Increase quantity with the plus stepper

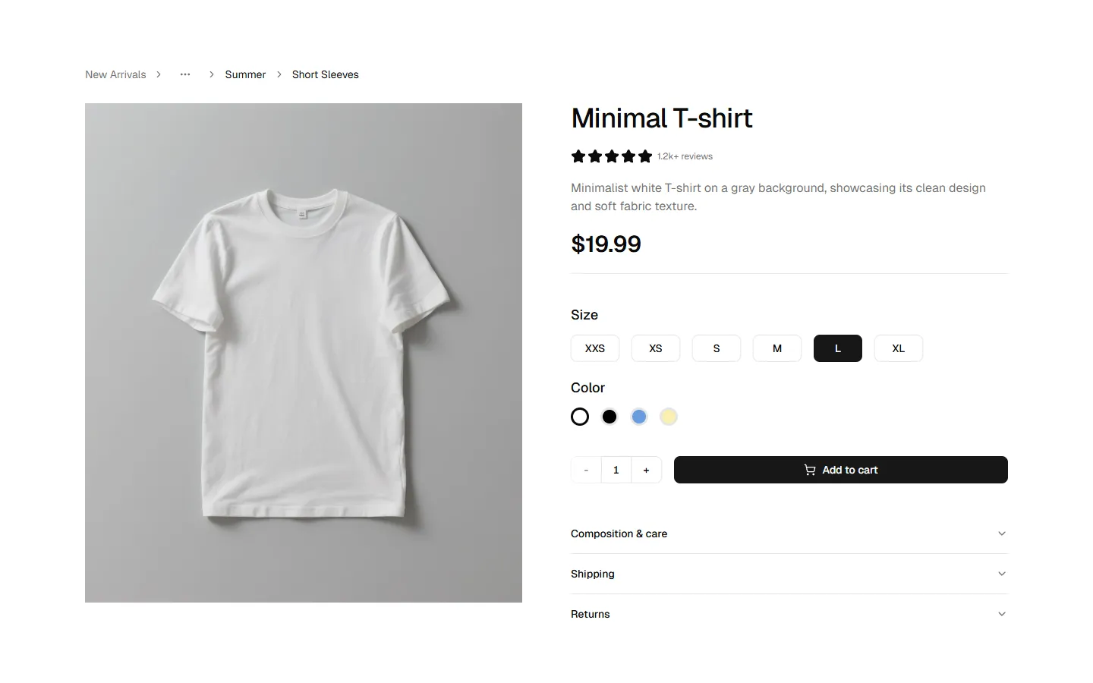pos(646,470)
